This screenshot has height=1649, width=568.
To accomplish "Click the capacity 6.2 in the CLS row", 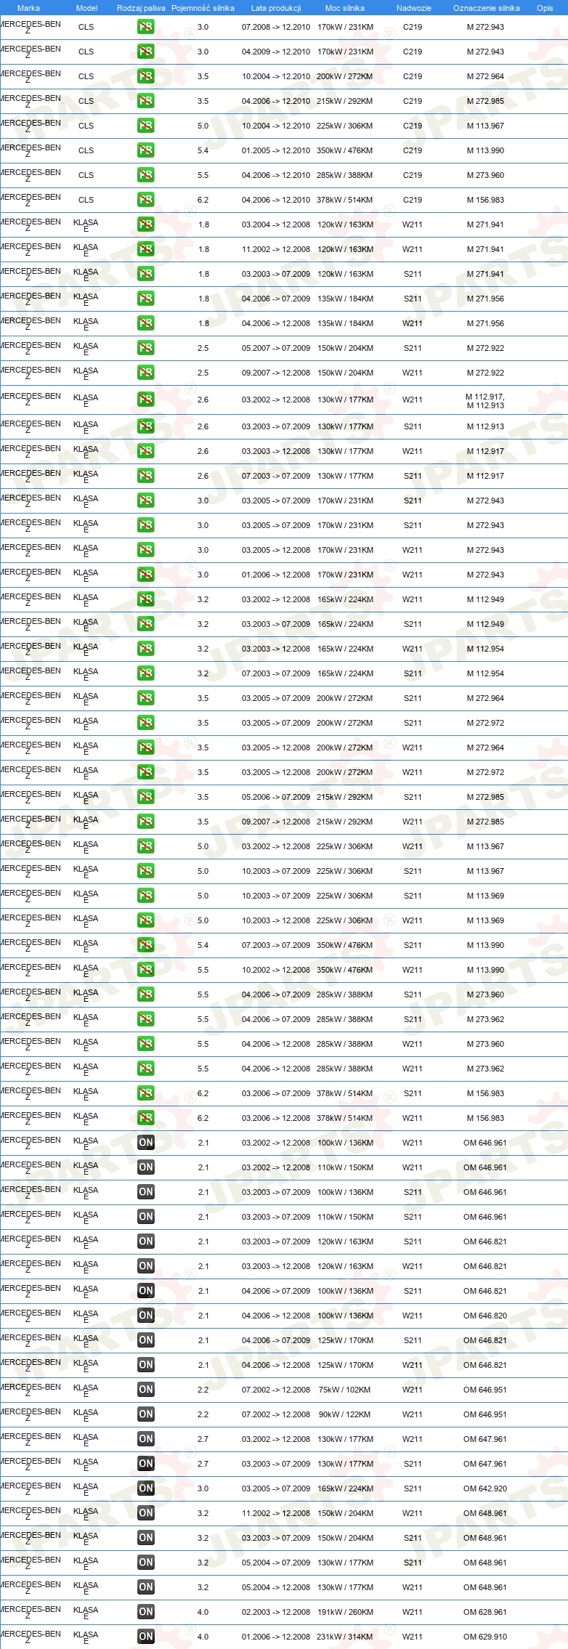I will pos(203,200).
